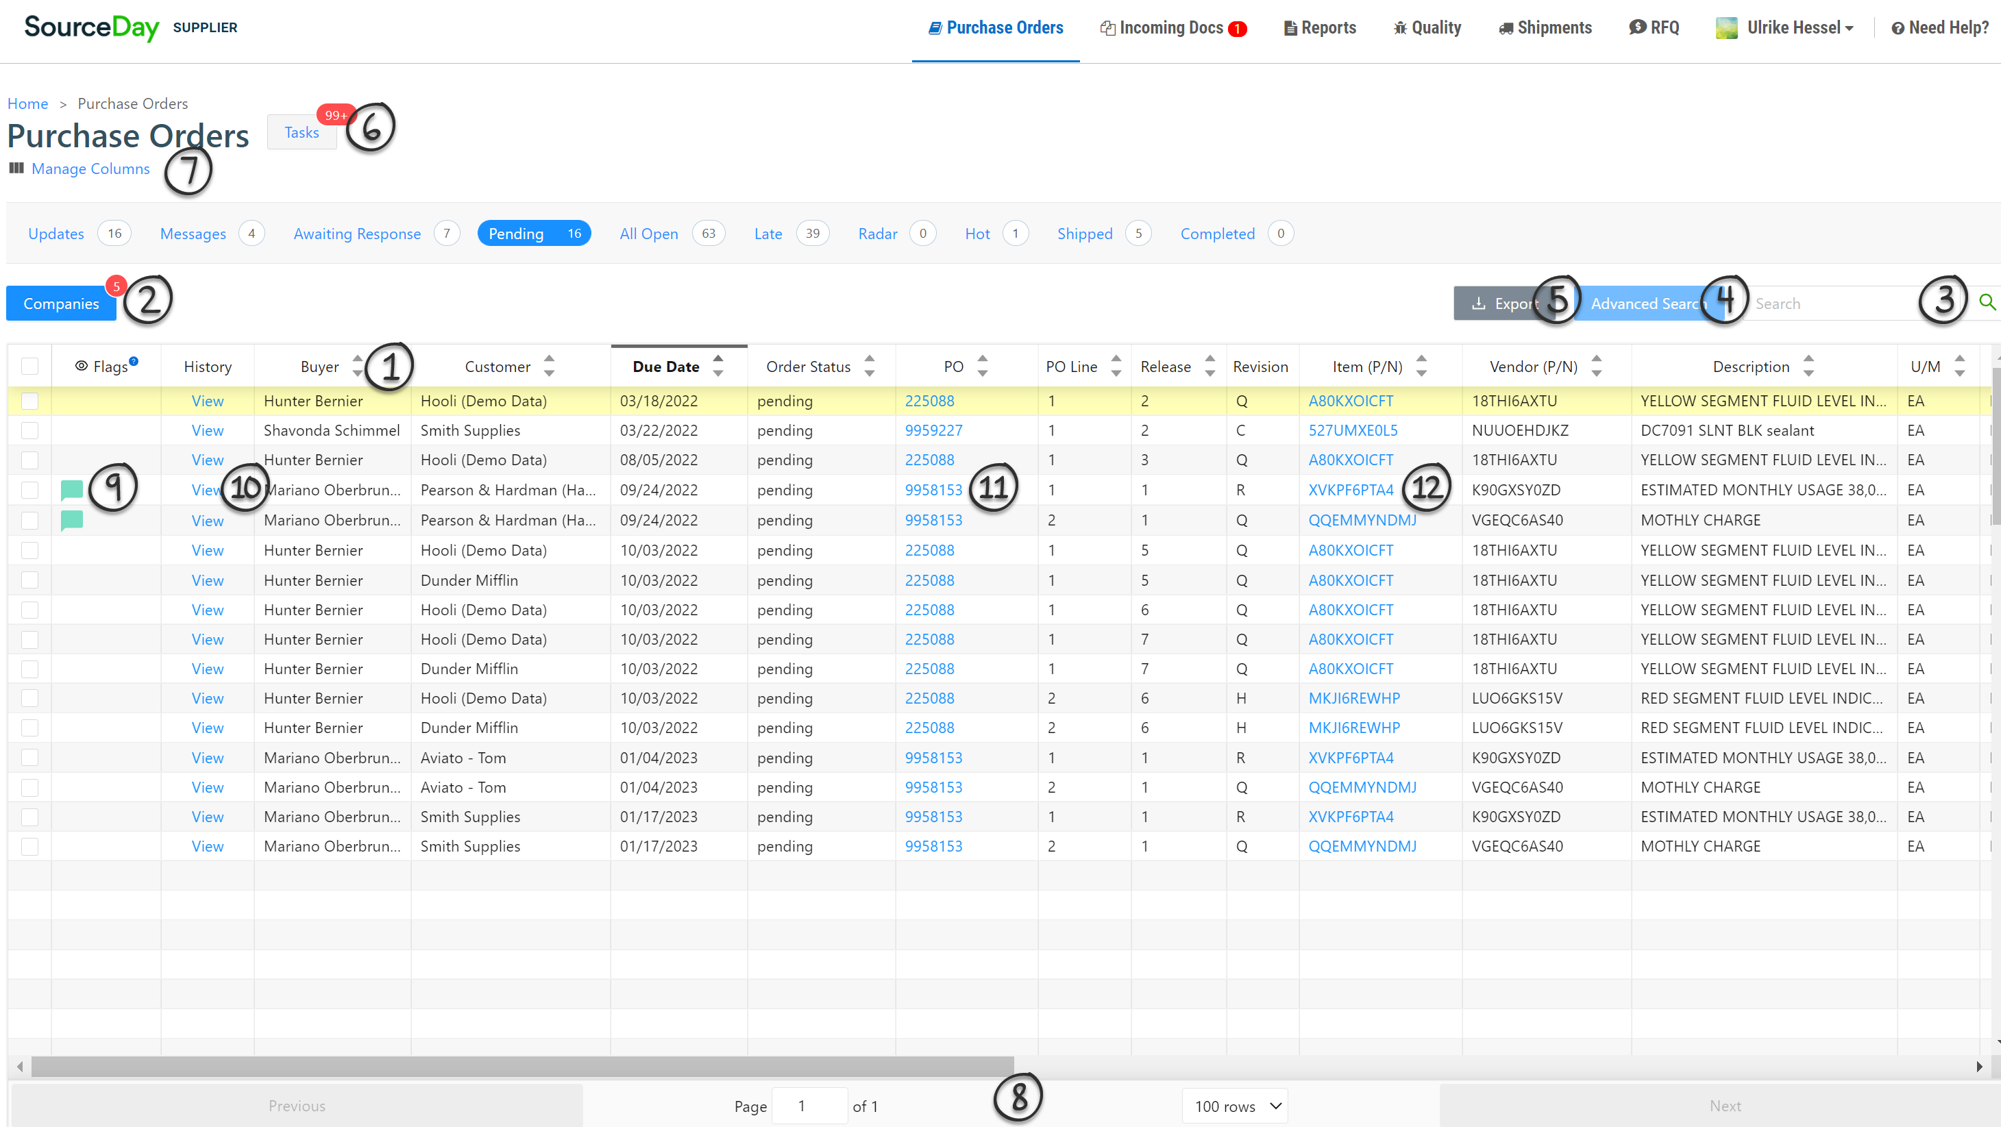
Task: Open the Ulrike Hessel user menu
Action: 1785,28
